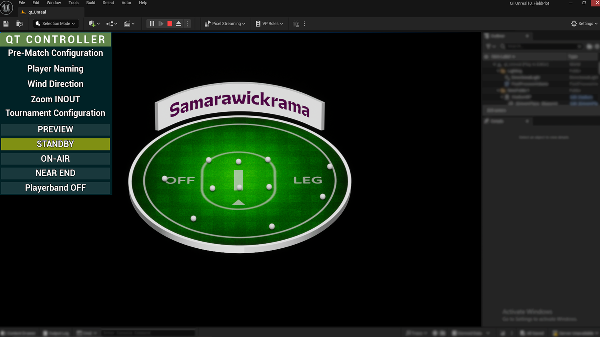Open the Tools menu
The width and height of the screenshot is (600, 337).
(73, 3)
